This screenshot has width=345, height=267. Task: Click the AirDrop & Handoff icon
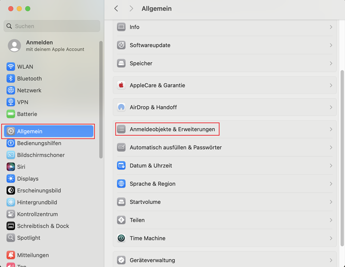121,107
